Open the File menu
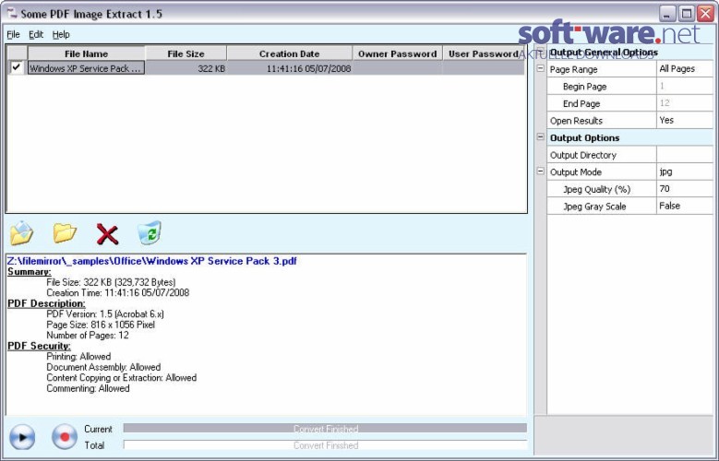 (13, 34)
